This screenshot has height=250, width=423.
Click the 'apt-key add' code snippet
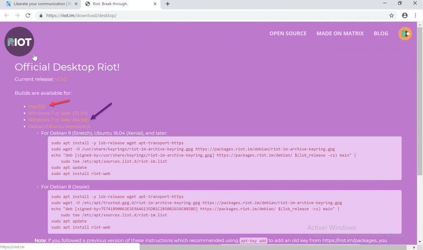tap(253, 240)
